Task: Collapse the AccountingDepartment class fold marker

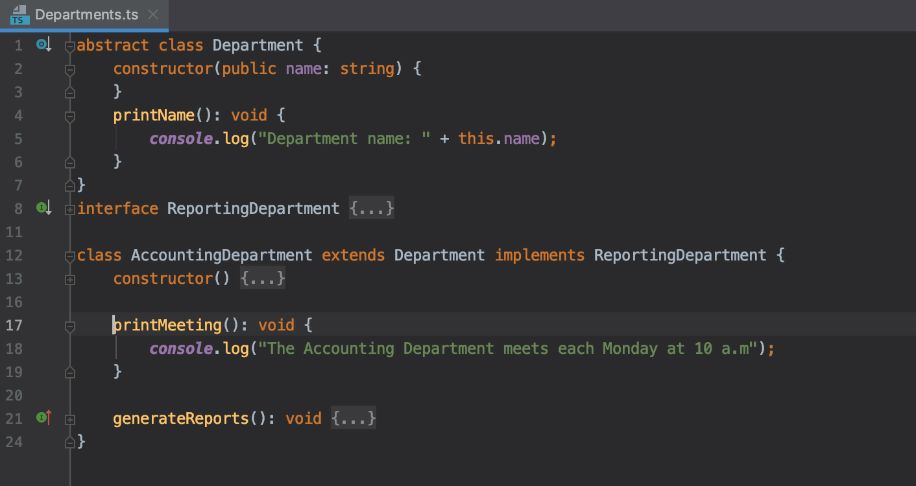Action: [70, 256]
